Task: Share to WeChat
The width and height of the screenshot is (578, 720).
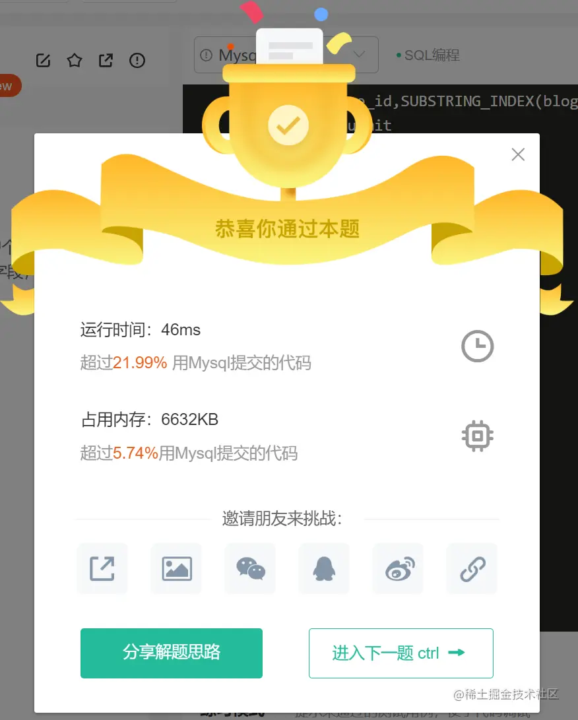Action: click(x=251, y=568)
